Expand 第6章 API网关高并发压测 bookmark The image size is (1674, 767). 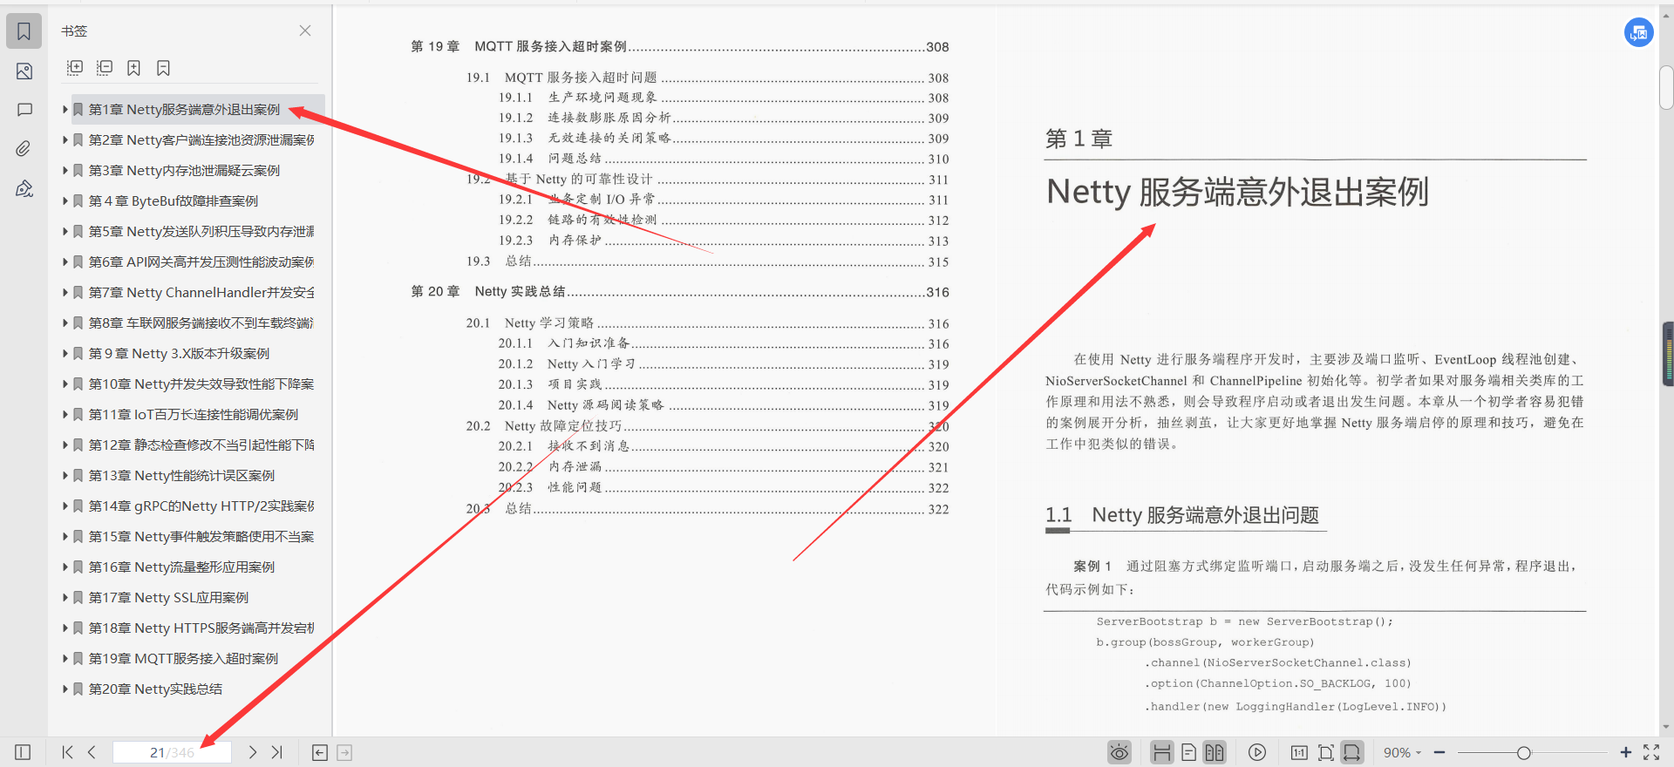point(65,262)
